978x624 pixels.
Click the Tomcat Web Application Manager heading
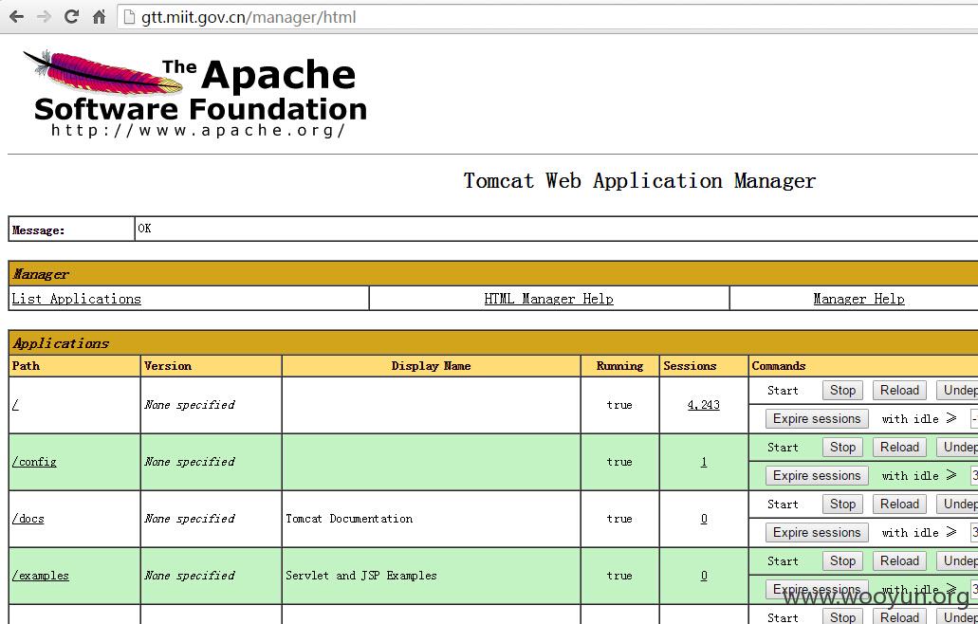(639, 181)
